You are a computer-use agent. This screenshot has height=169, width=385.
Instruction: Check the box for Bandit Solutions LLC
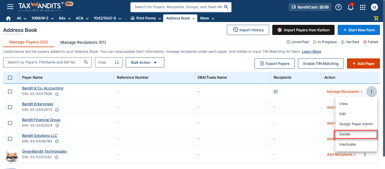click(10, 139)
